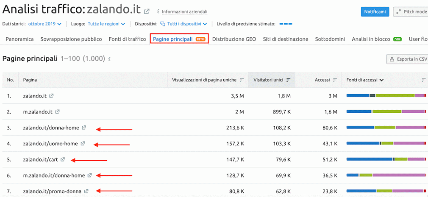
Task: Click zalando.it/promo-donna page link
Action: point(52,191)
